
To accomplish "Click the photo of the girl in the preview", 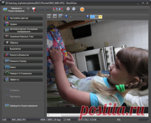I will coord(97,63).
